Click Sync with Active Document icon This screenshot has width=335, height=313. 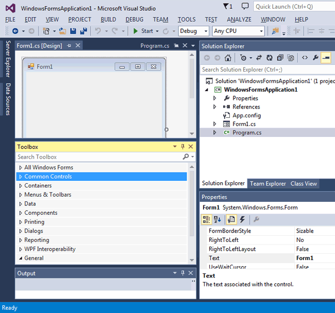(259, 58)
